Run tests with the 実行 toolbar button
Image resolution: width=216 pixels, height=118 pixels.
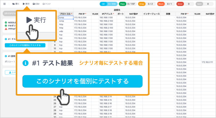coord(26,4)
